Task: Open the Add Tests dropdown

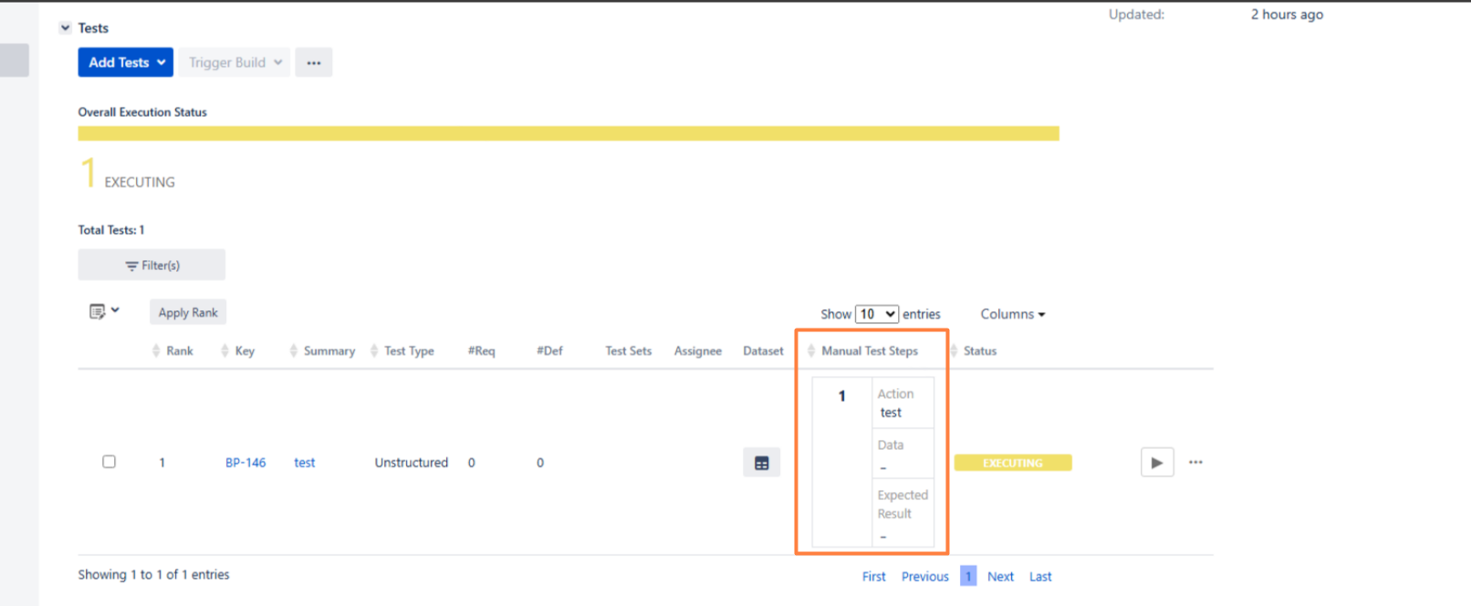Action: [x=126, y=63]
